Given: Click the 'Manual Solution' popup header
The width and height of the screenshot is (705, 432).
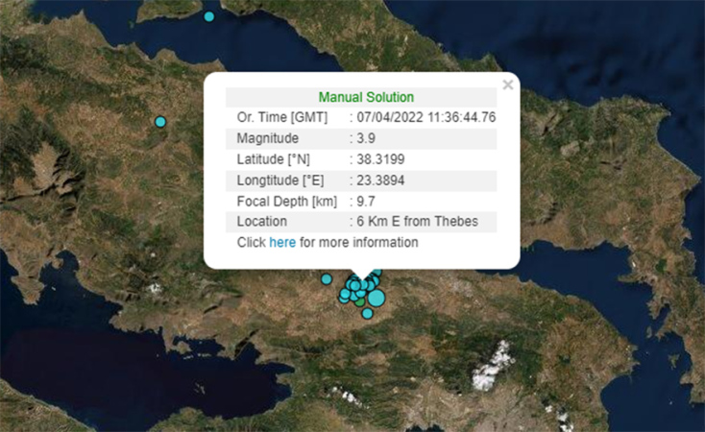Looking at the screenshot, I should (x=366, y=97).
